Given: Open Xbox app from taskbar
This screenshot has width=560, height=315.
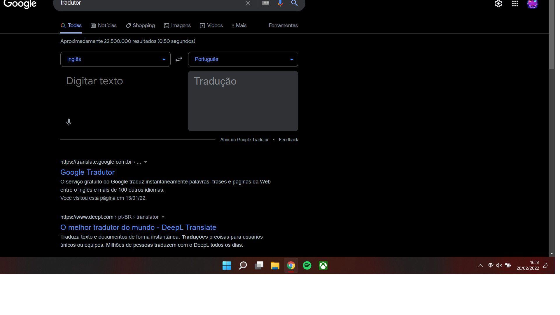Looking at the screenshot, I should pos(323,265).
